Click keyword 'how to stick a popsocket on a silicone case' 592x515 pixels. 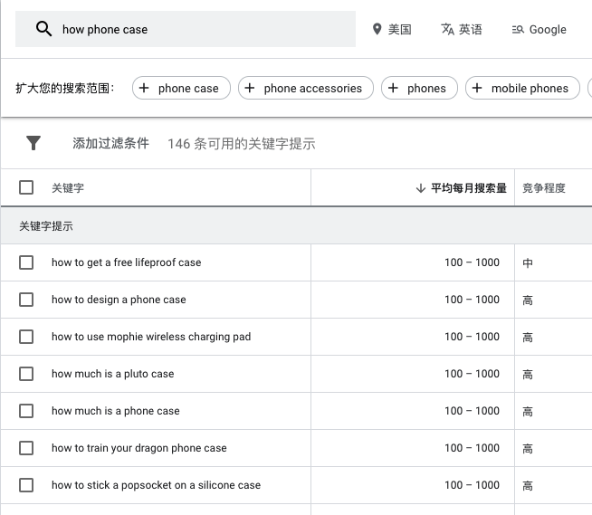(x=157, y=485)
